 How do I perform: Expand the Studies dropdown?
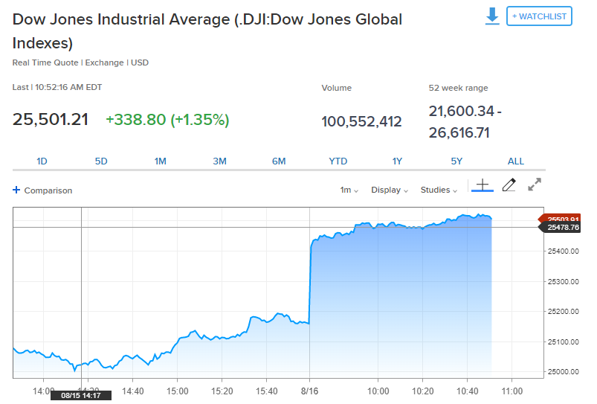[x=439, y=190]
